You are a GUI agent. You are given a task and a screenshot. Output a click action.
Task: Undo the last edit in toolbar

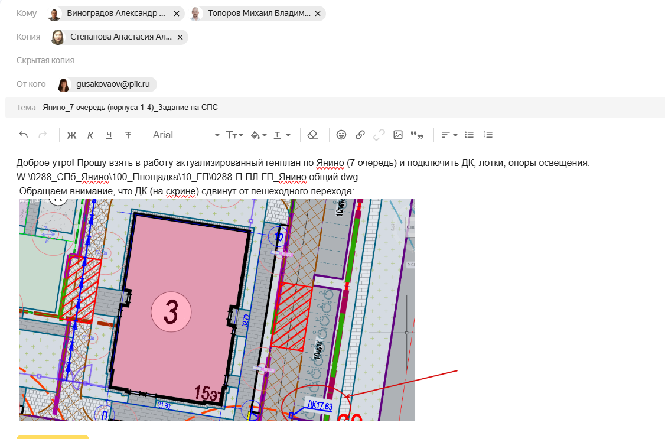pyautogui.click(x=23, y=135)
